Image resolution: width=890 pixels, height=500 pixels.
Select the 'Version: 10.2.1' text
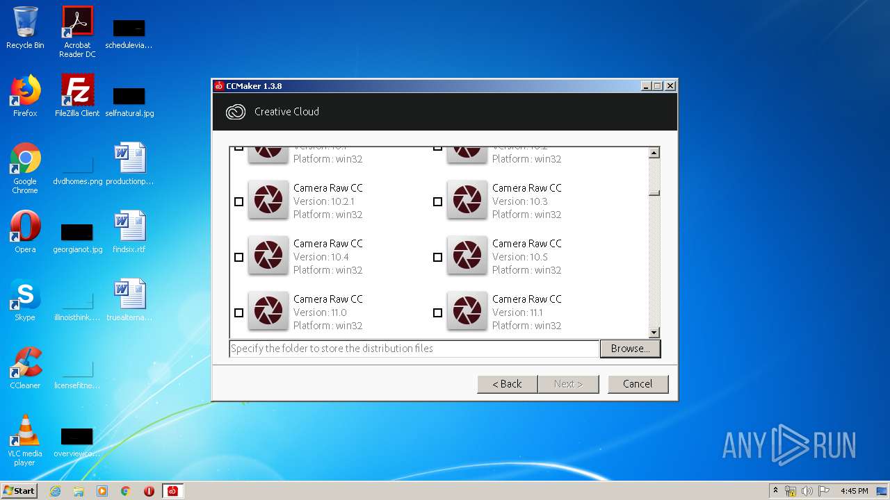click(324, 201)
